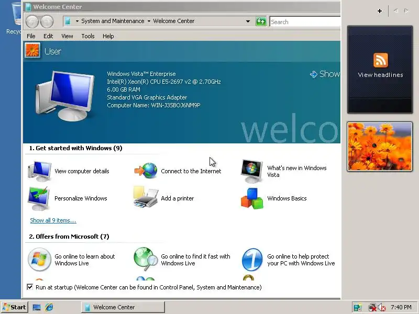
Task: Click the Forward navigation arrow button
Action: 47,21
